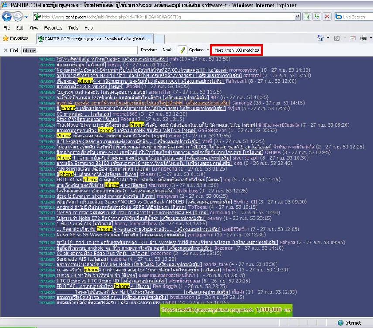Open thread about Samsung B2100 Thai reading
373x328 pixels.
click(144, 163)
